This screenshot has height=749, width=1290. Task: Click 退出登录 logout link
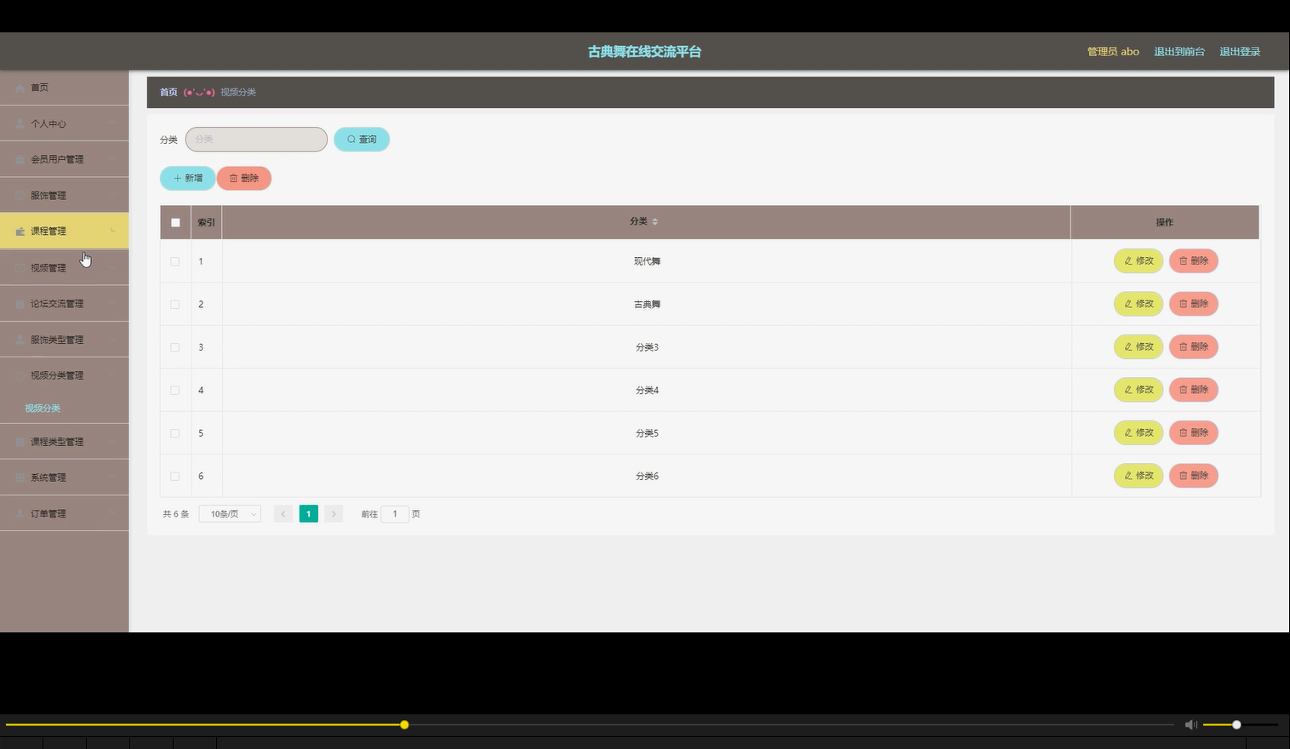1240,52
